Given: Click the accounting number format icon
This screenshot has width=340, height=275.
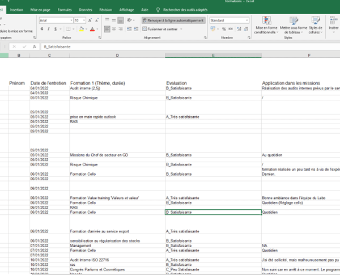Looking at the screenshot, I should 212,29.
